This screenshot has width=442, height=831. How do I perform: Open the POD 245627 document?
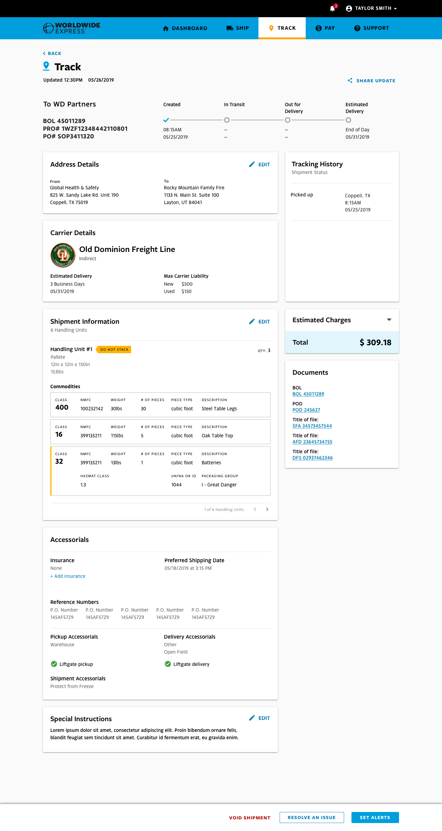point(306,410)
